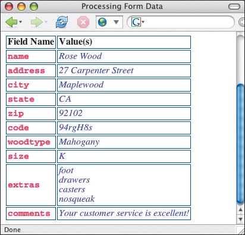This screenshot has width=245, height=235.
Task: Click the 'name' field label
Action: point(18,57)
